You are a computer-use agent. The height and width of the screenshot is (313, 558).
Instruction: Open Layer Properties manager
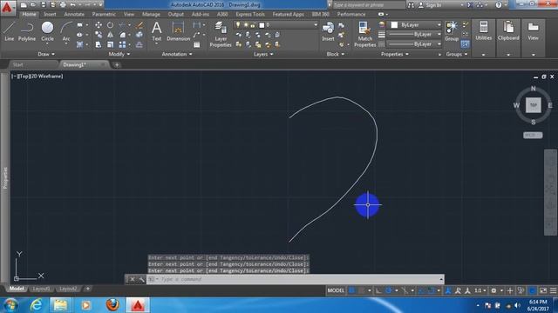[x=221, y=34]
